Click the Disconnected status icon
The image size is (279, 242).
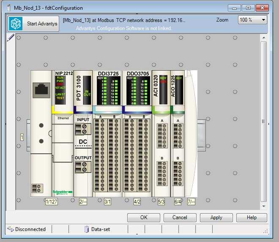(10, 229)
